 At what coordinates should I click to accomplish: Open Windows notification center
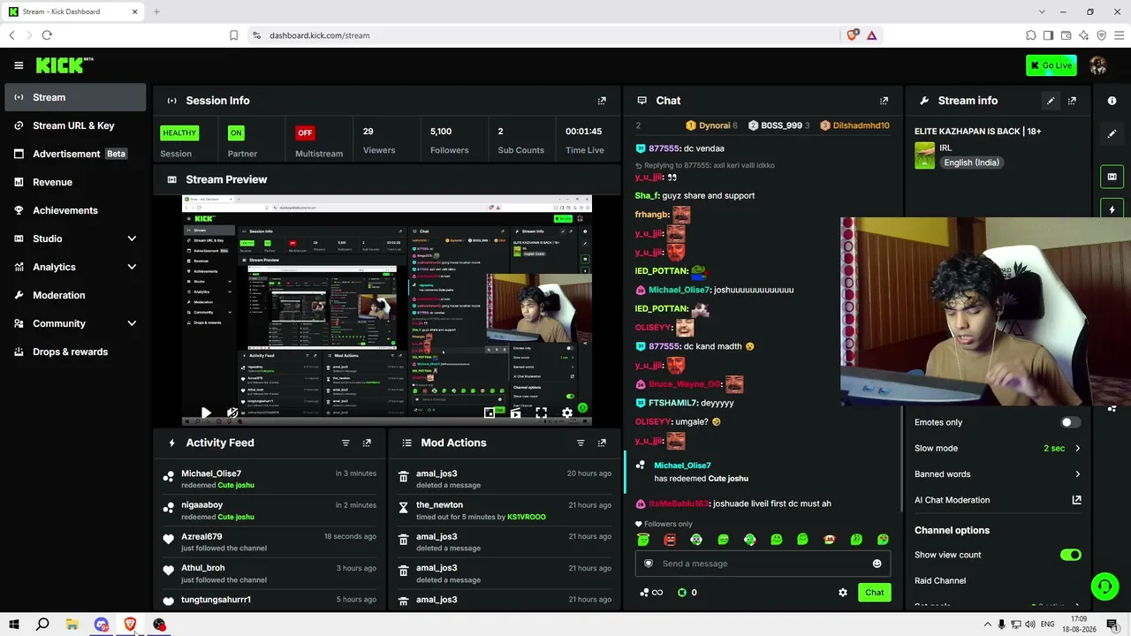[1112, 625]
